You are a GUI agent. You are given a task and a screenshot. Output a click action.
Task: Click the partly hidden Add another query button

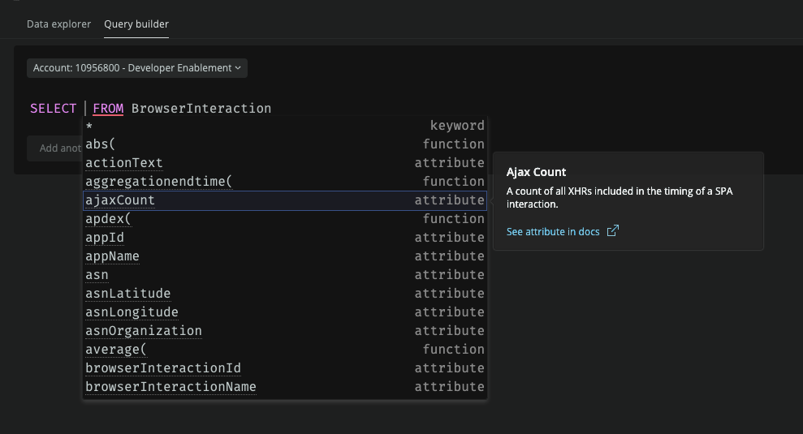[54, 148]
